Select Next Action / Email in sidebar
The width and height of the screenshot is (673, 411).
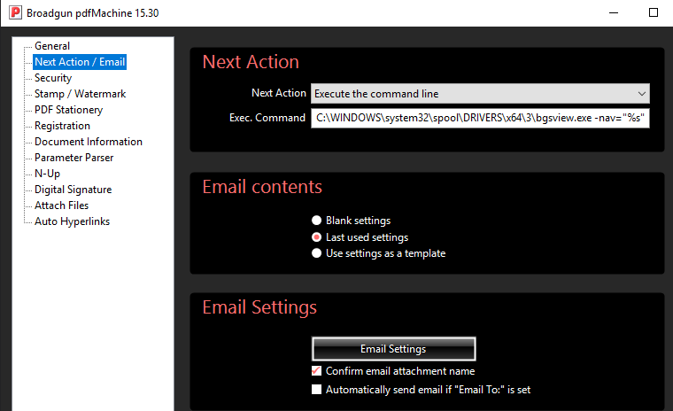(79, 62)
